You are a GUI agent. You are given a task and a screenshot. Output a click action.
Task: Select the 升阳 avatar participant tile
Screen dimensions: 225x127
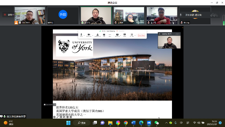click(x=63, y=15)
